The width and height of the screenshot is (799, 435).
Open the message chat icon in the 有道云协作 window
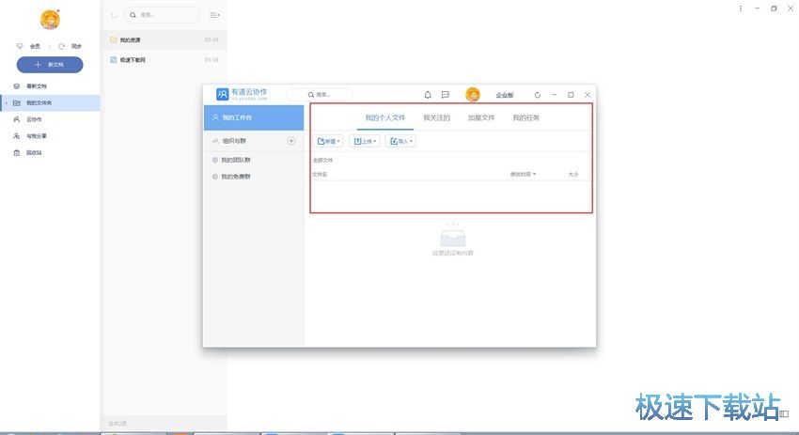(x=446, y=95)
